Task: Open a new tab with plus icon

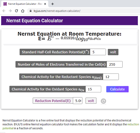Action: tap(53, 4)
